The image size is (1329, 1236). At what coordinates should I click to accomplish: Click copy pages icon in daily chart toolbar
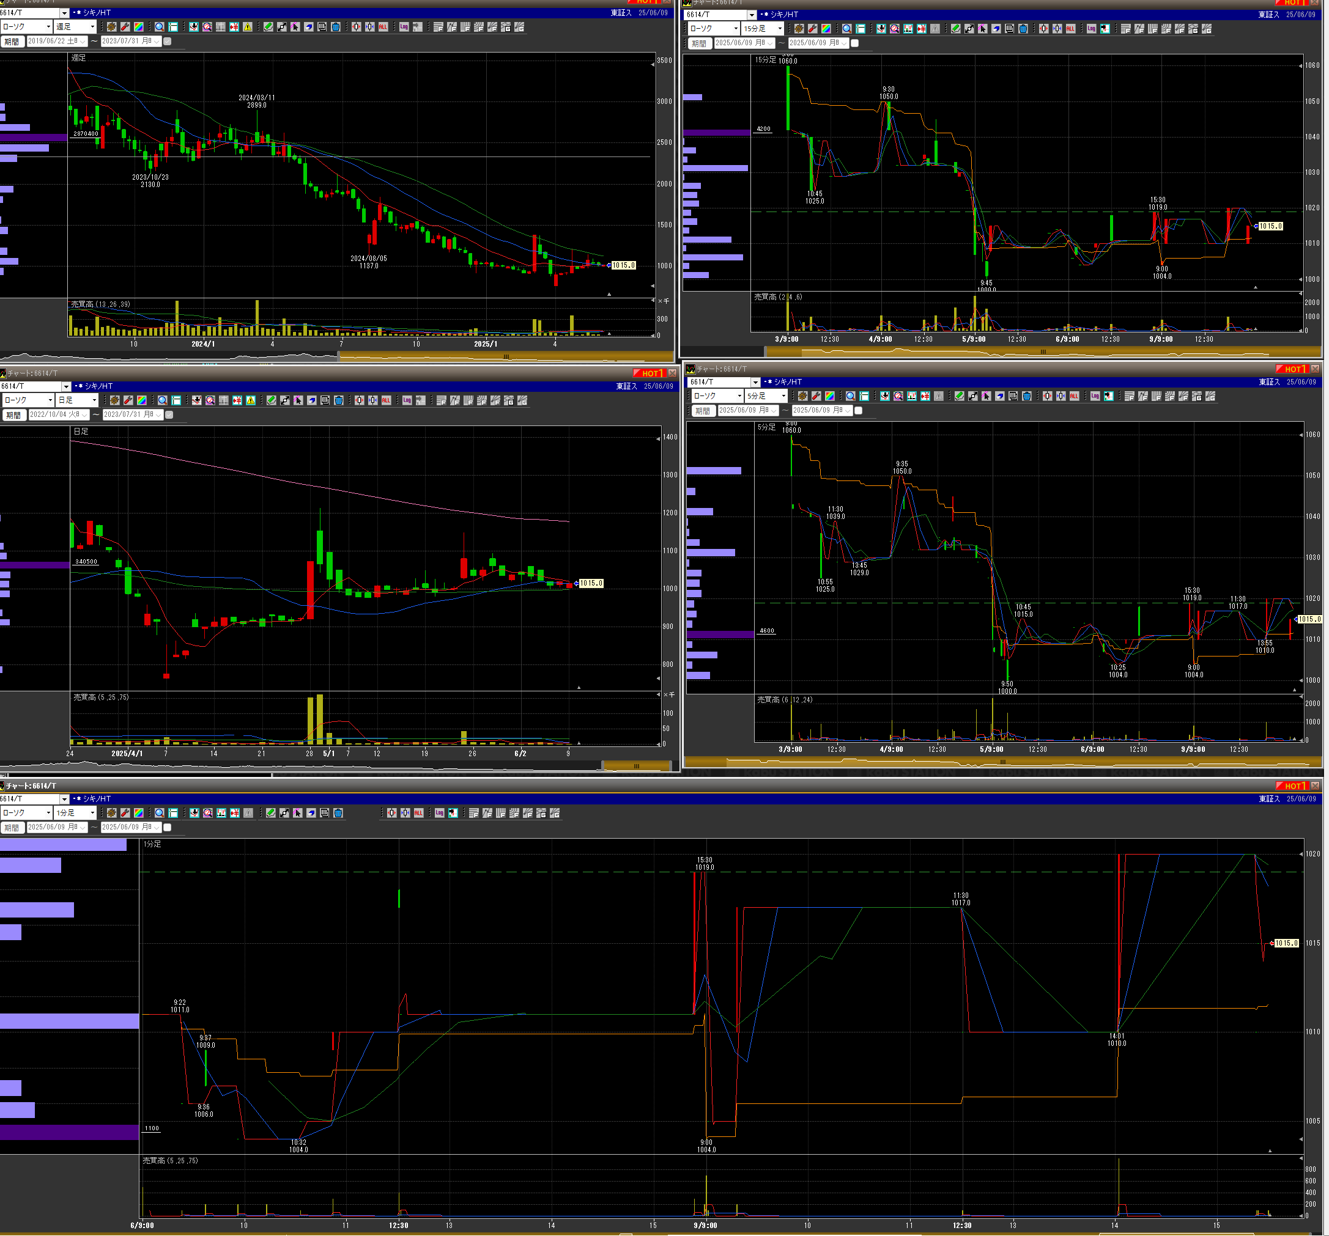pos(325,400)
